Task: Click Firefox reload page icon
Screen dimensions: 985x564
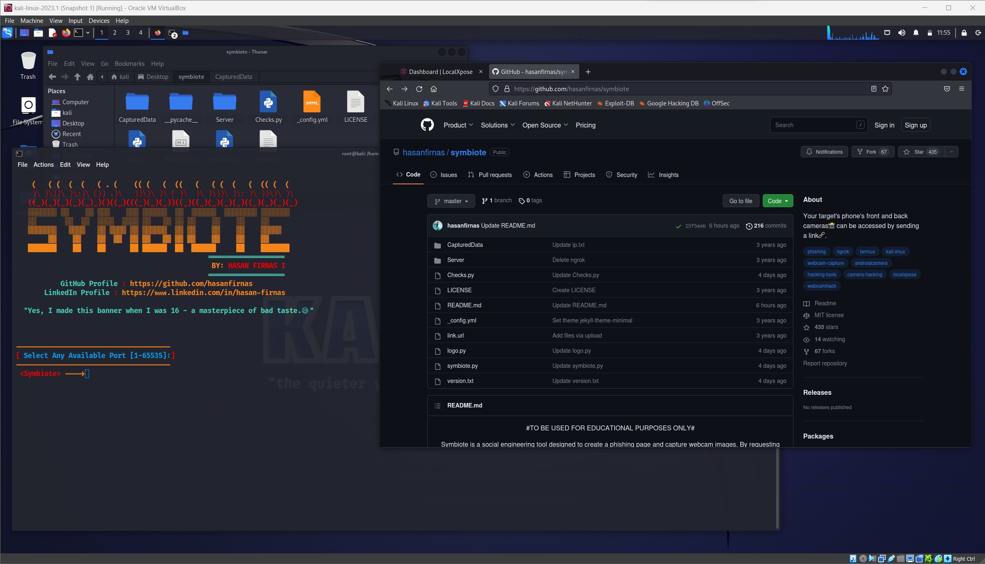Action: coord(419,89)
